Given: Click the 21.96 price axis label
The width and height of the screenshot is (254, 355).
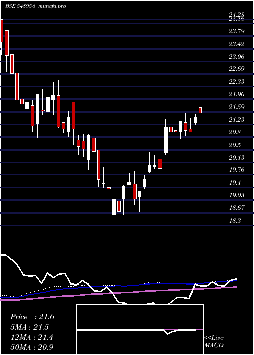Looking at the screenshot, I should (237, 94).
